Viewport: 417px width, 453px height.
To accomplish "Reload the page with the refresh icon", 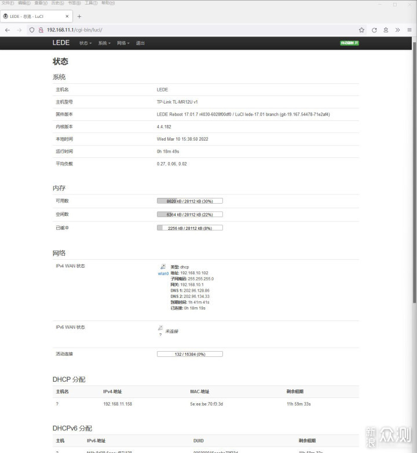I will click(374, 30).
